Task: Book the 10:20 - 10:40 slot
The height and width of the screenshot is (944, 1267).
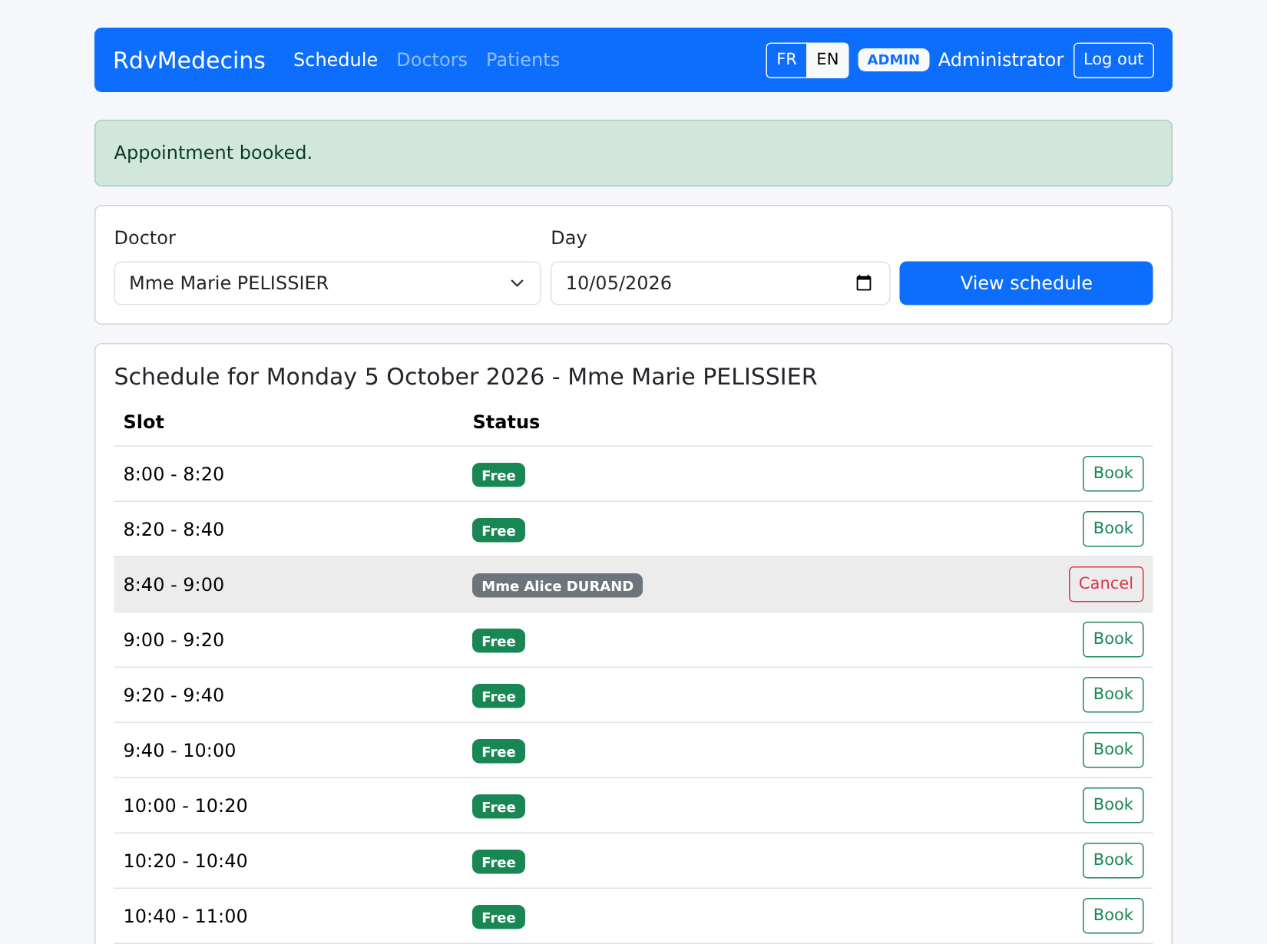Action: (1113, 860)
